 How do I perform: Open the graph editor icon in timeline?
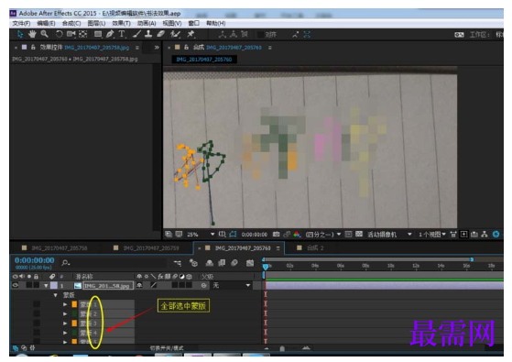click(250, 263)
